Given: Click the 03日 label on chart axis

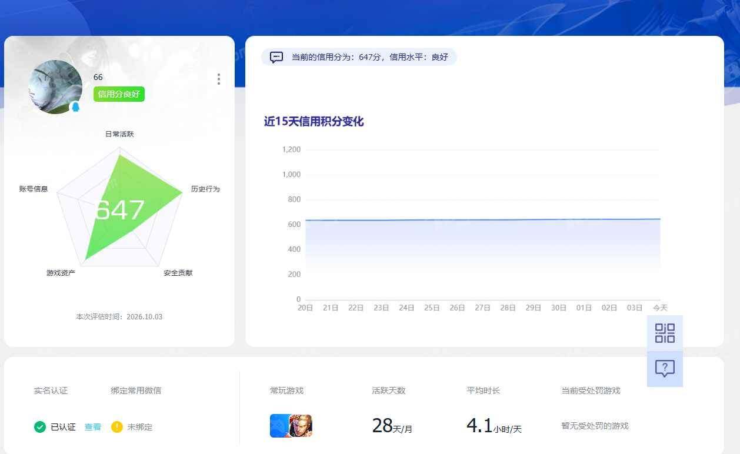Looking at the screenshot, I should tap(635, 308).
